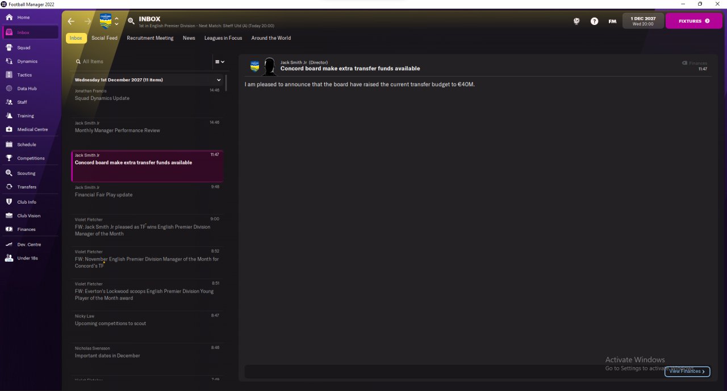Select Concord board extra transfer funds message
Image resolution: width=727 pixels, height=391 pixels.
[147, 166]
